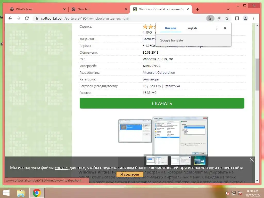The image size is (264, 198).
Task: Open the Virtual PC Console screenshot
Action: pos(135,131)
